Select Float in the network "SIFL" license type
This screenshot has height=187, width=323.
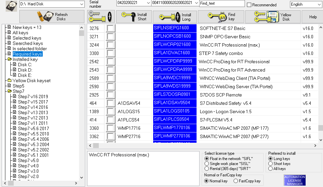(x=207, y=159)
